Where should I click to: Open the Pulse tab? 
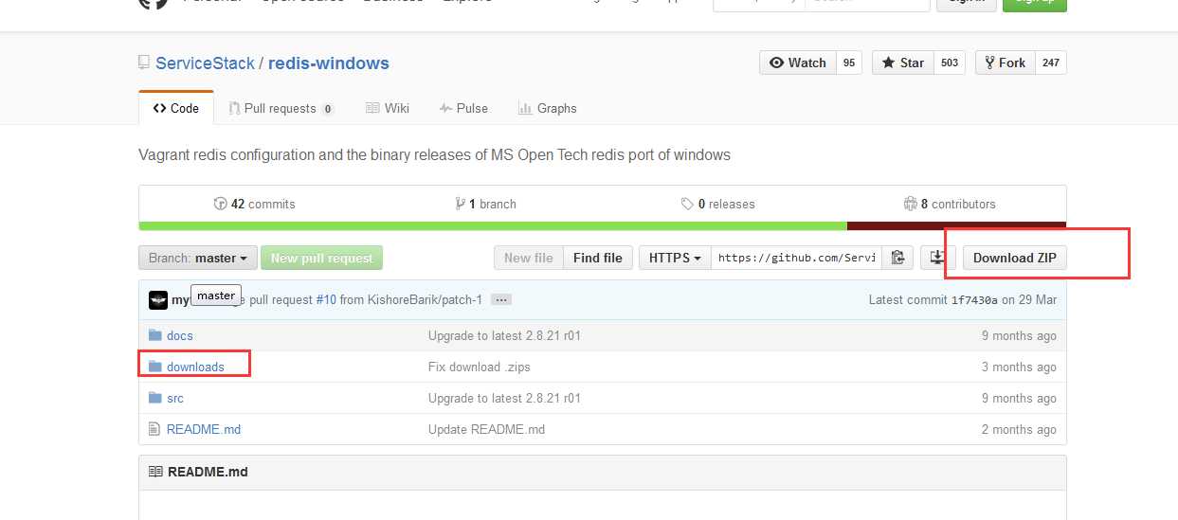[463, 108]
